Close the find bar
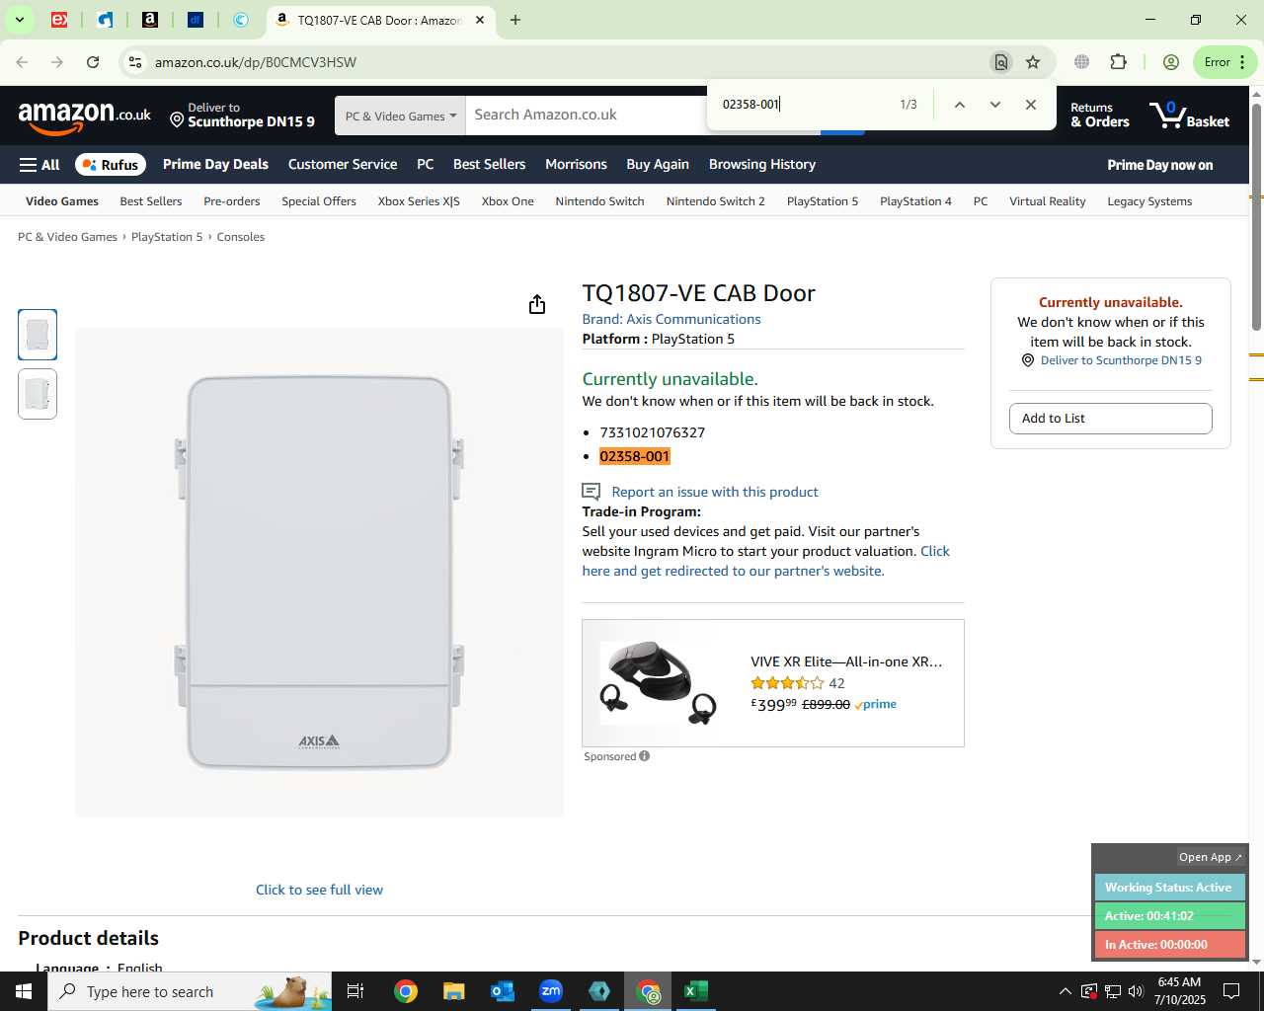The height and width of the screenshot is (1011, 1264). pyautogui.click(x=1031, y=105)
